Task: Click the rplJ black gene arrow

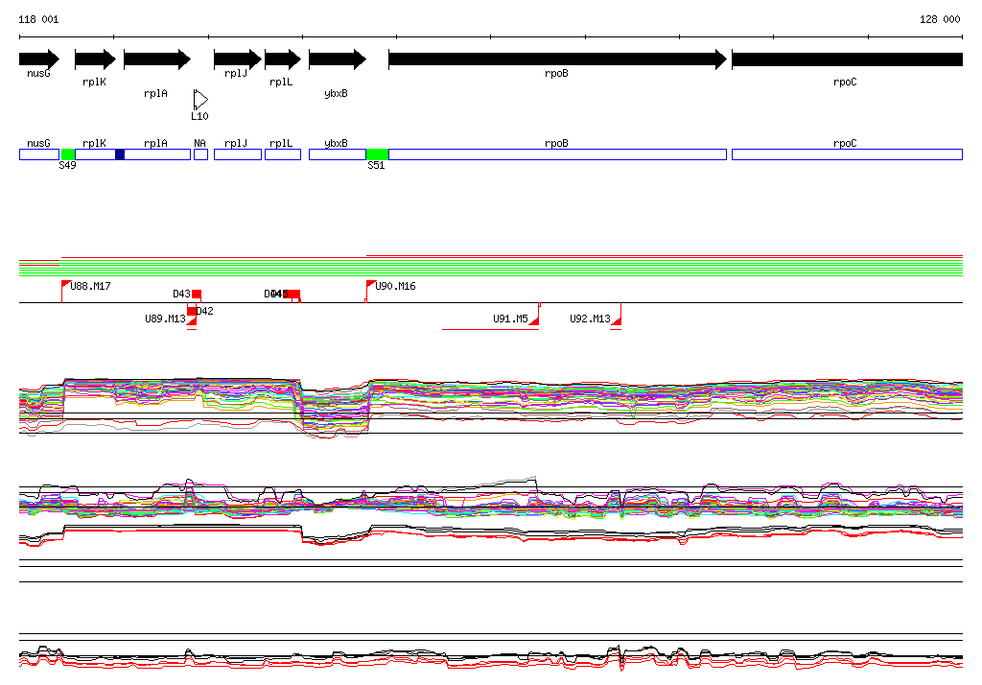Action: (x=238, y=59)
